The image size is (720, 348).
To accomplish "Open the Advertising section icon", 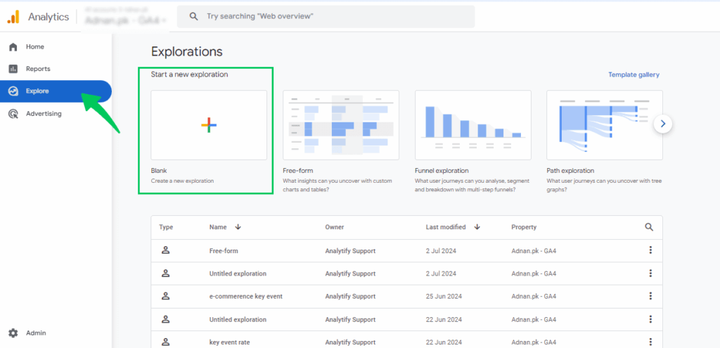I will click(x=13, y=114).
